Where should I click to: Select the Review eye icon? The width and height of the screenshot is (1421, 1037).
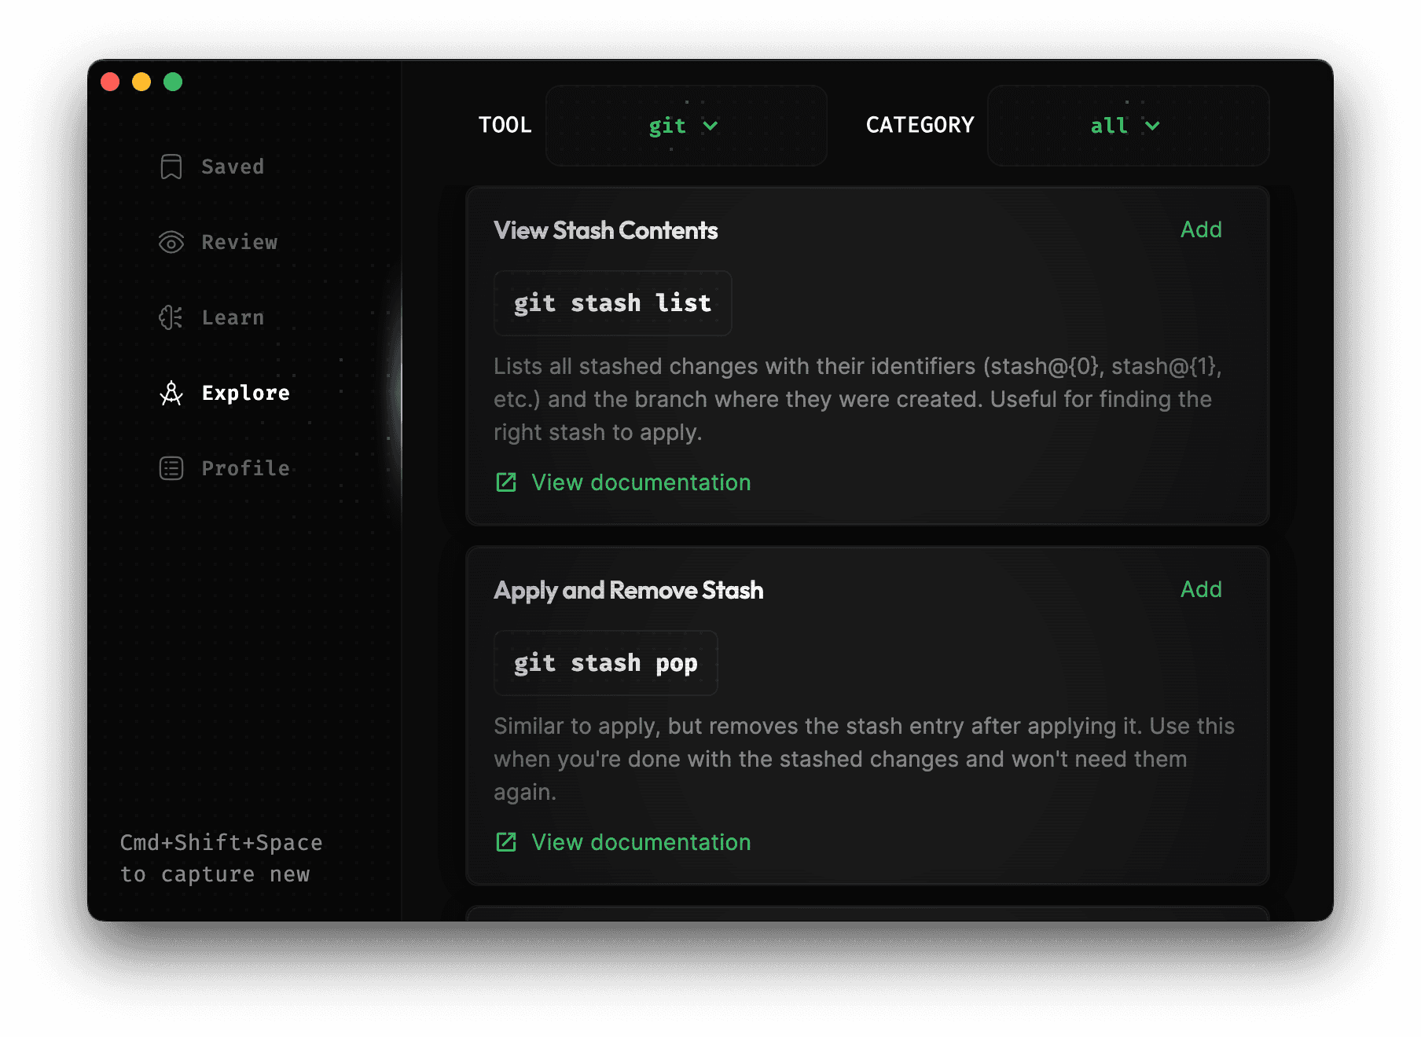(x=171, y=242)
